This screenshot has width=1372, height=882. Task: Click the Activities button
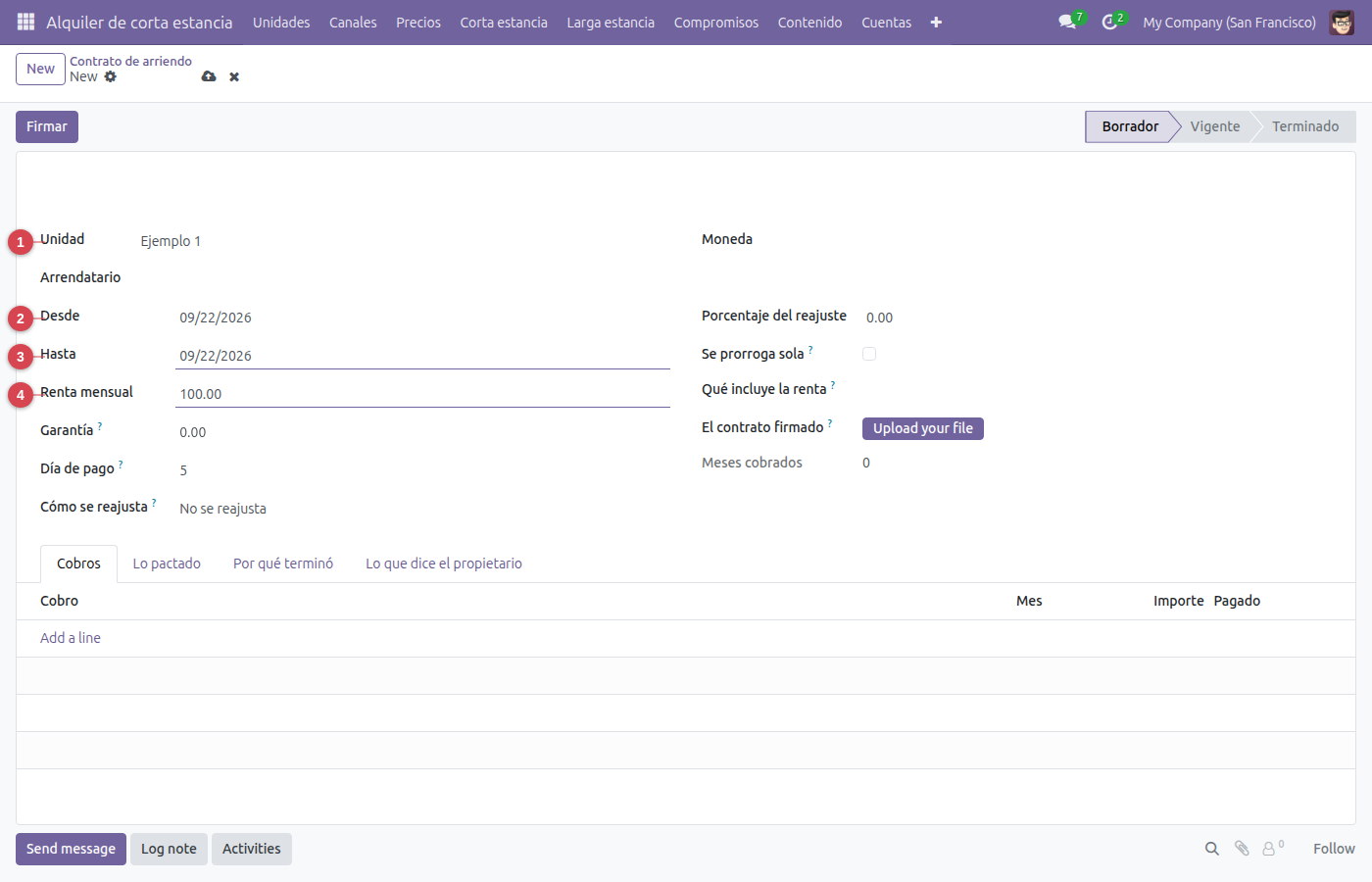pyautogui.click(x=251, y=849)
